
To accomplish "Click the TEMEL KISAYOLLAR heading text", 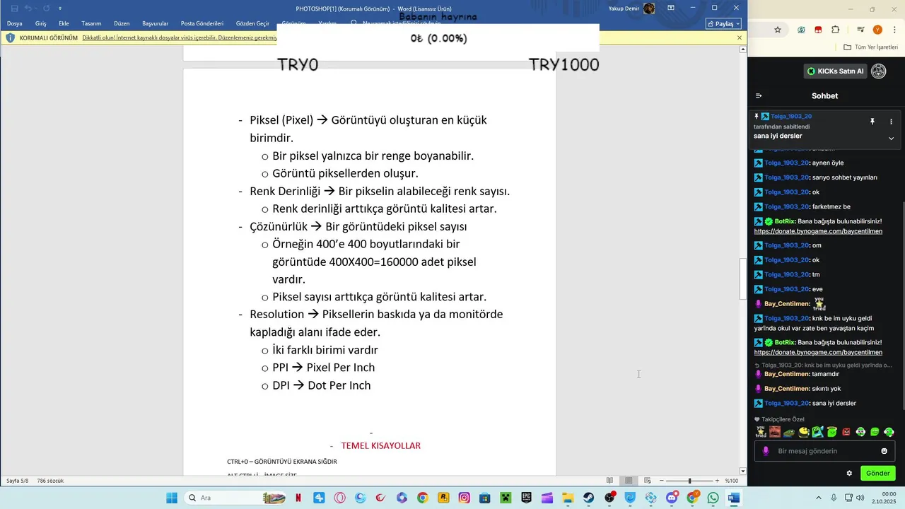I will tap(381, 446).
